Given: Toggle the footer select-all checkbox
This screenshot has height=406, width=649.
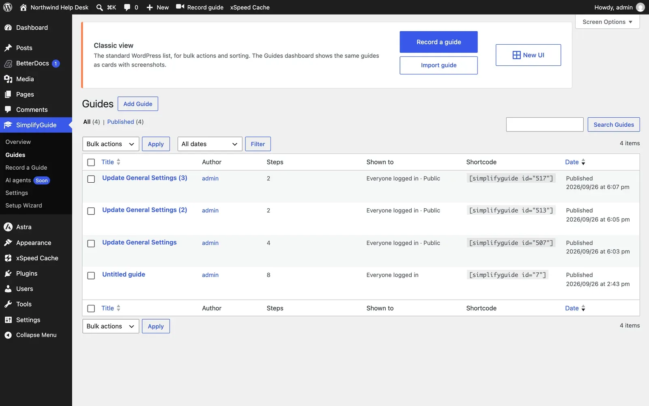Looking at the screenshot, I should pyautogui.click(x=91, y=309).
